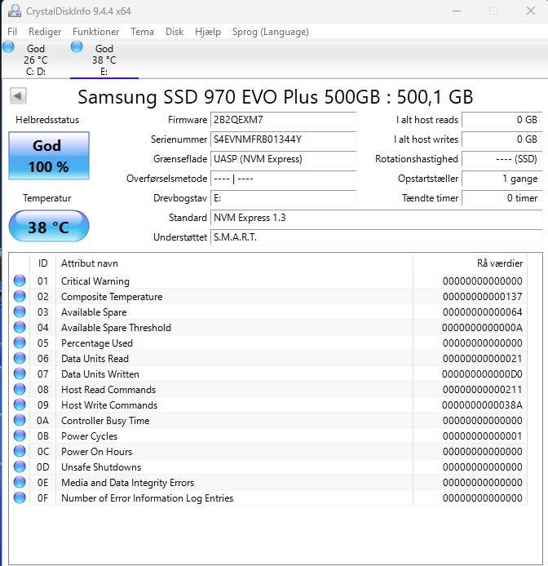The image size is (548, 566).
Task: Click the CrystalDiskInfo app icon in title bar
Action: coord(11,11)
